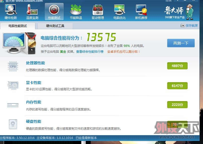The width and height of the screenshot is (203, 144).
Task: Open the 安卓手机也可以跑分啦 link
Action: 124,51
